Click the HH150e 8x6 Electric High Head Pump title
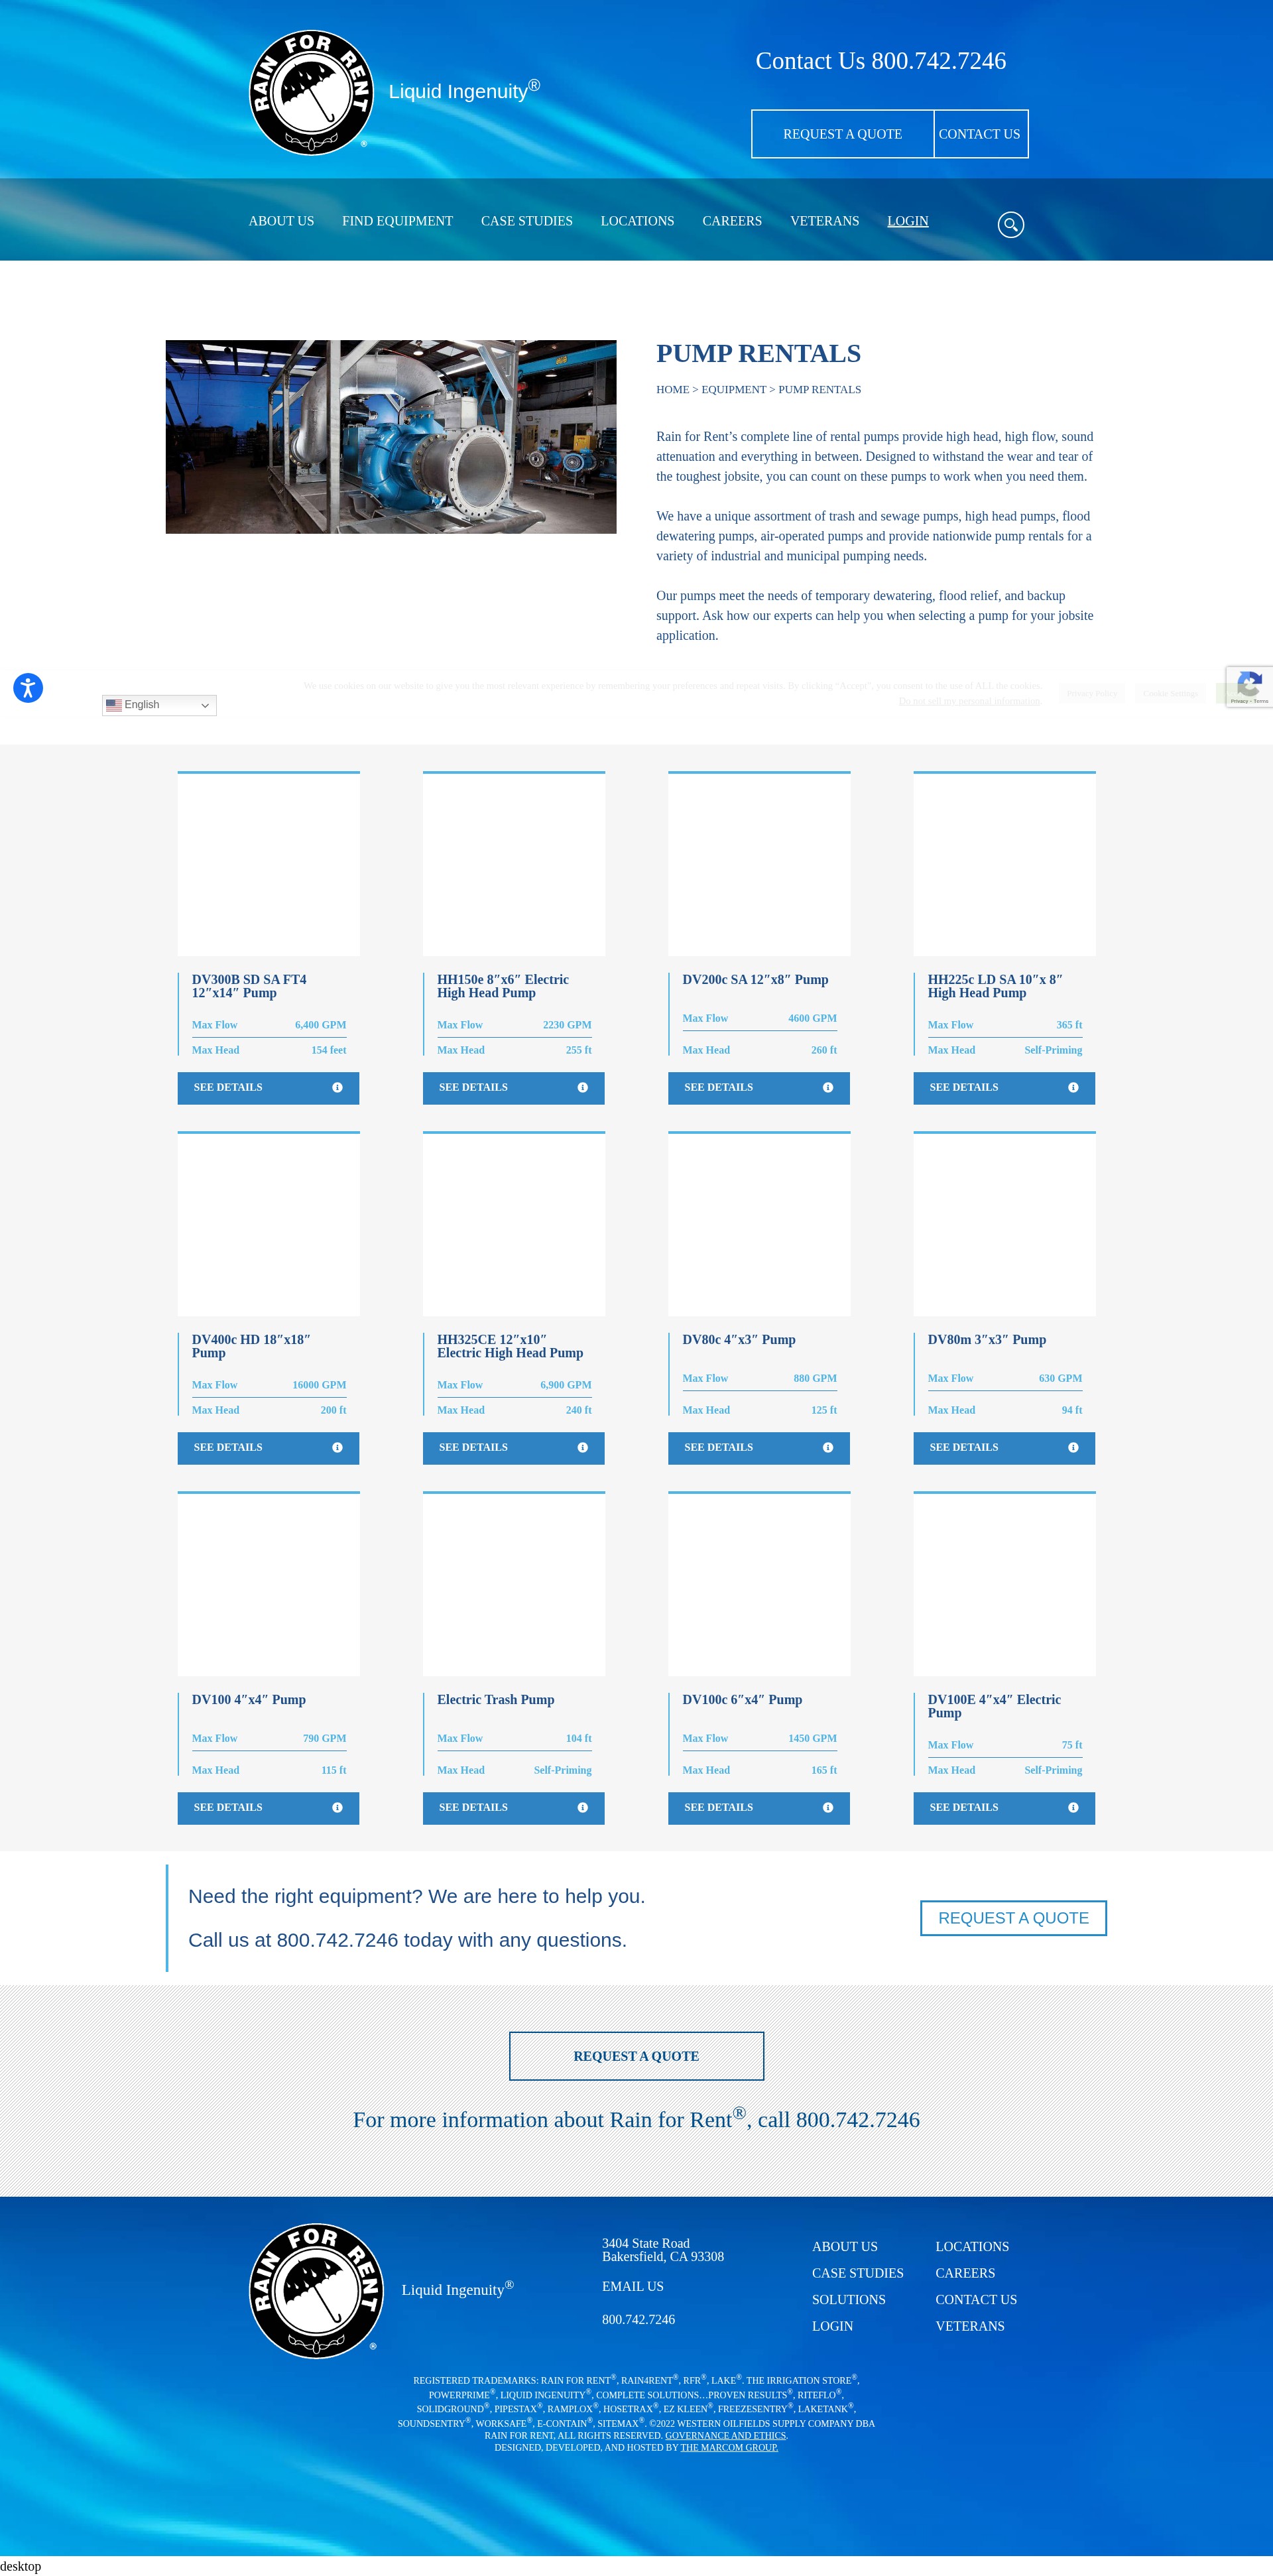1273x2576 pixels. tap(503, 986)
